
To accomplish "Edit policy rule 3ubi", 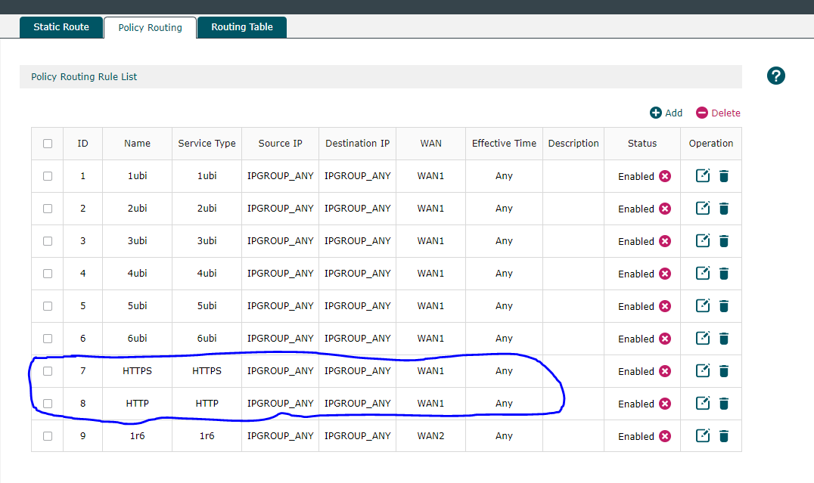I will [702, 240].
